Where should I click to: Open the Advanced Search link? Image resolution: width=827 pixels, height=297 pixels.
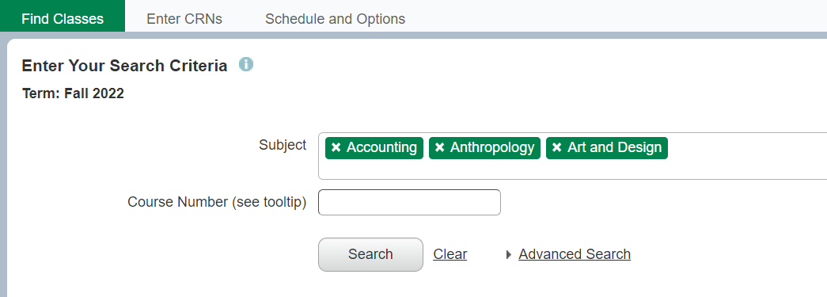[575, 254]
